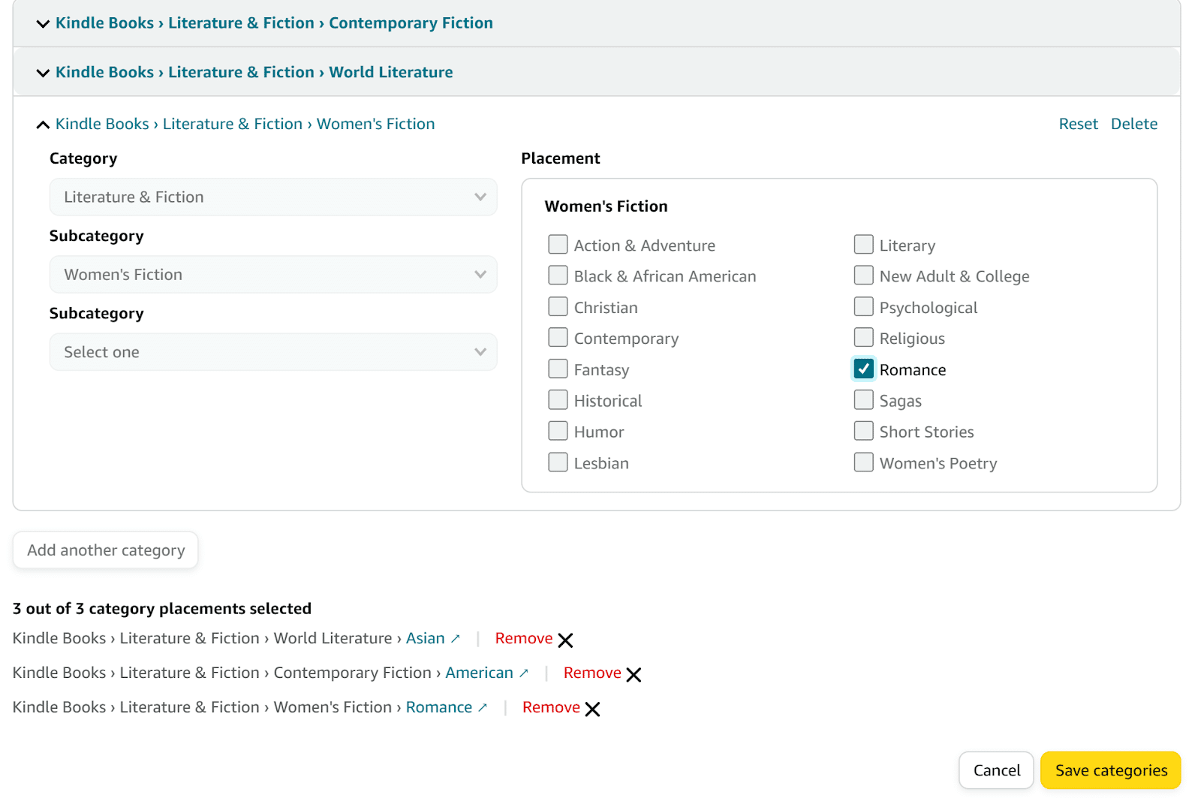Open the external link arrow next to American
Screen dimensions: 1201x801
[524, 673]
